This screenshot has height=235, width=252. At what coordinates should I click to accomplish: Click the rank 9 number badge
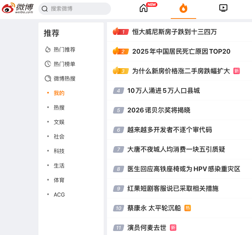(119, 189)
